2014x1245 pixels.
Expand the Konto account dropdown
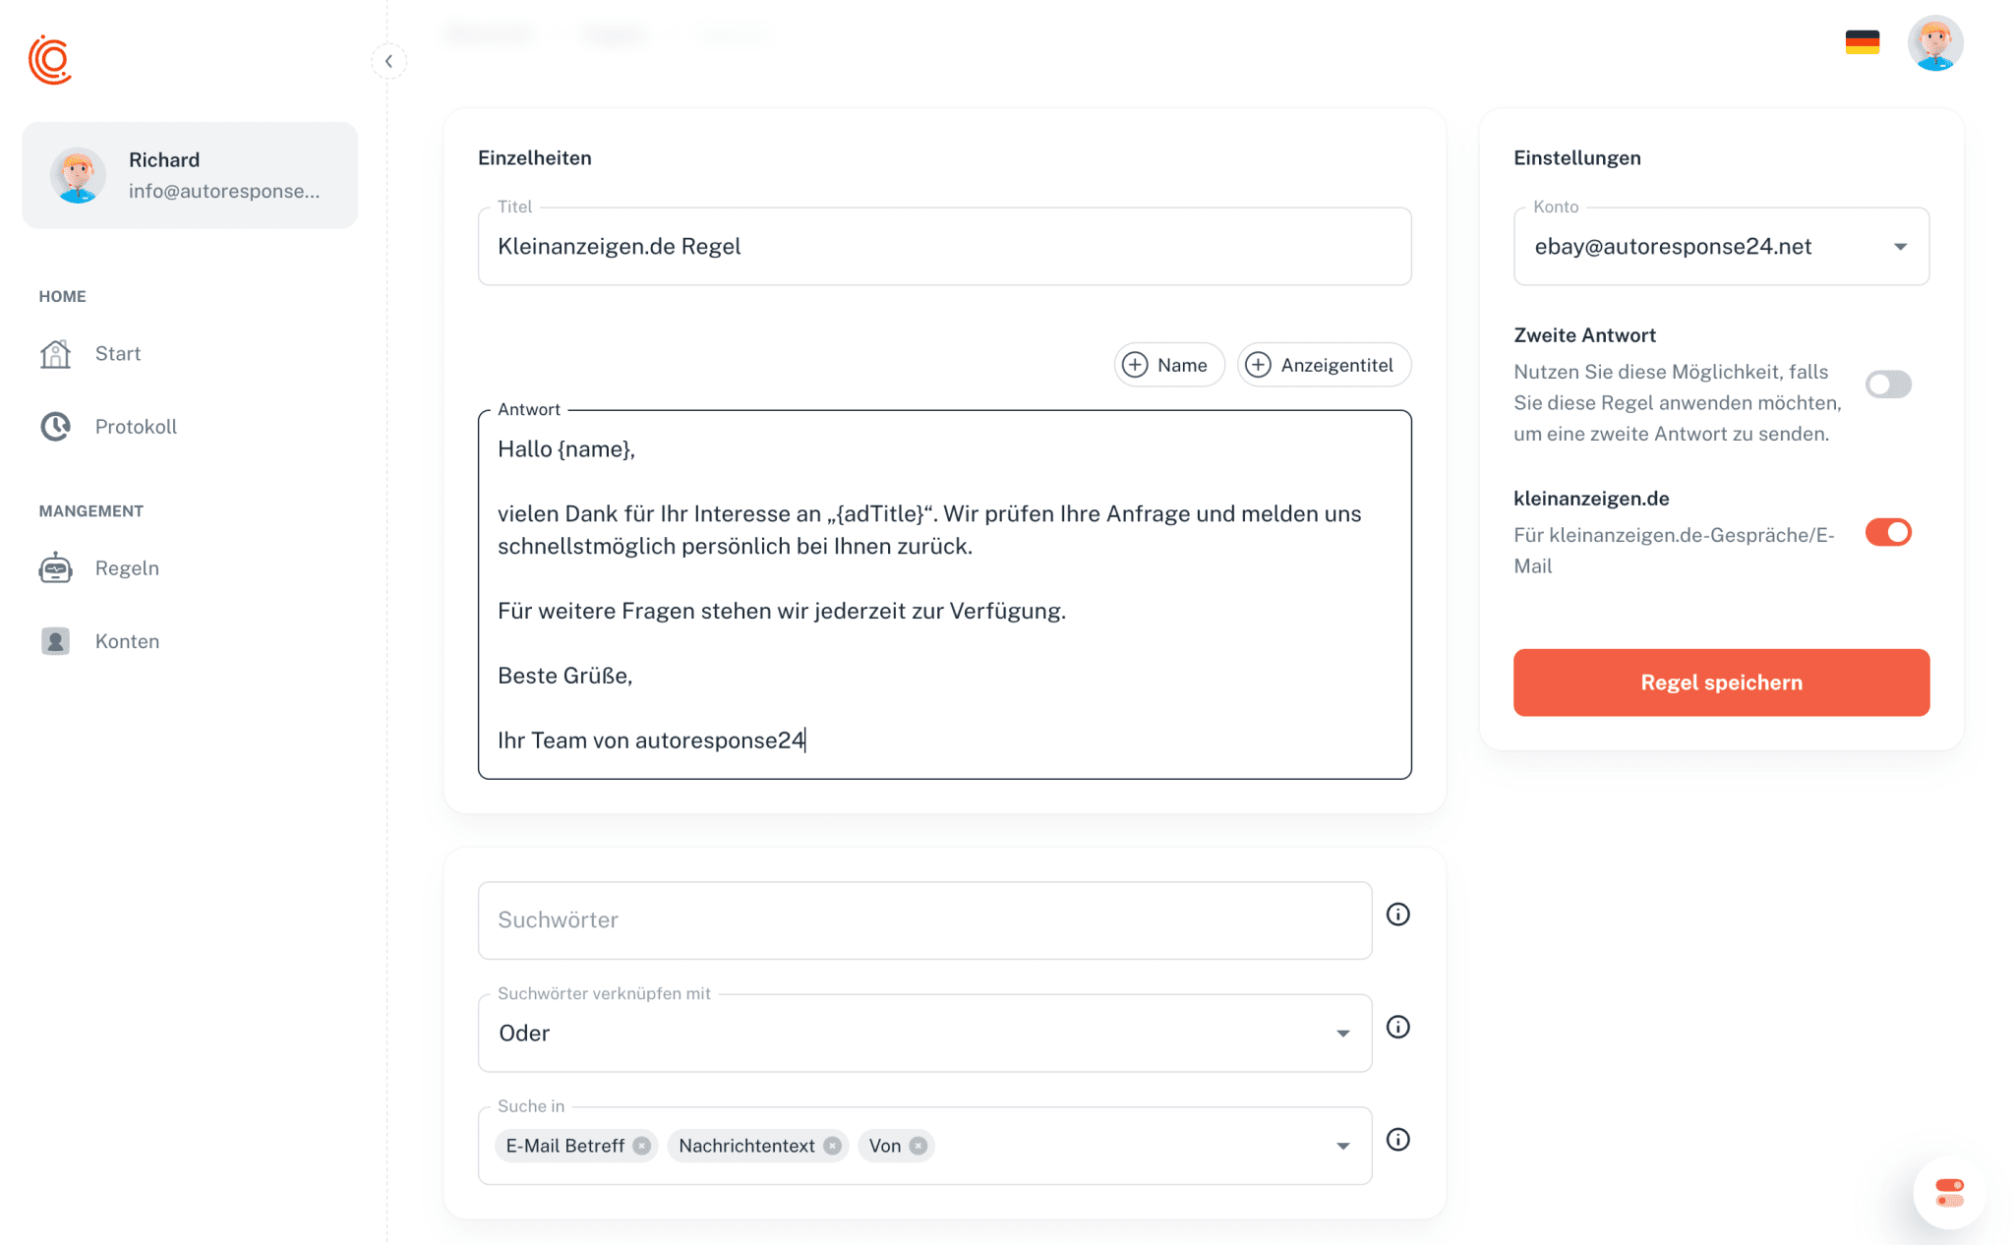coord(1721,247)
